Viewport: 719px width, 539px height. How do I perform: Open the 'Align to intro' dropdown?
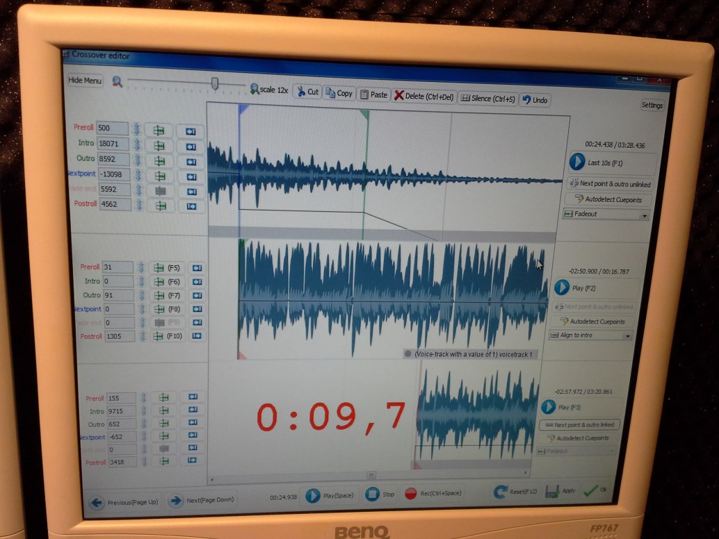(x=591, y=335)
